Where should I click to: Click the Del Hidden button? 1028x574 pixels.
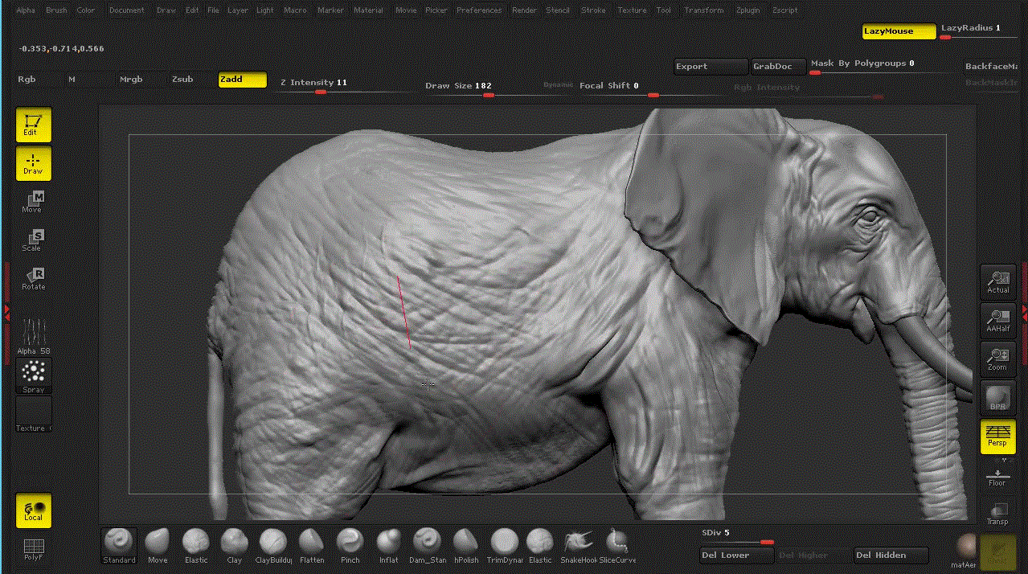pyautogui.click(x=891, y=555)
